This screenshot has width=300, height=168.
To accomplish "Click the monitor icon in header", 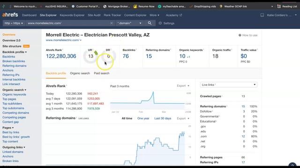I will tap(262, 15).
